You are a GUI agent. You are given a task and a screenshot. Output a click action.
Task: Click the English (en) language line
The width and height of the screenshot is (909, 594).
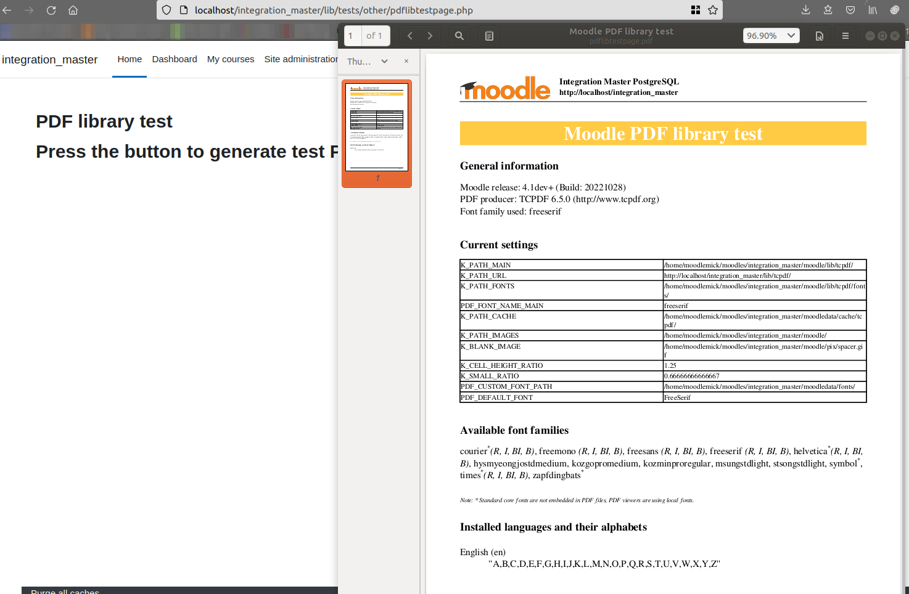483,552
